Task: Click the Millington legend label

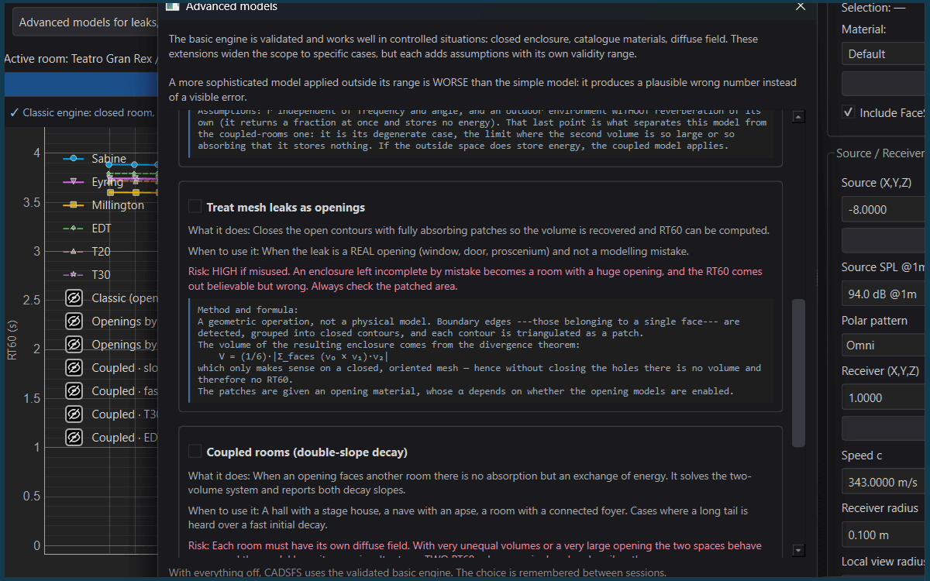Action: point(118,205)
